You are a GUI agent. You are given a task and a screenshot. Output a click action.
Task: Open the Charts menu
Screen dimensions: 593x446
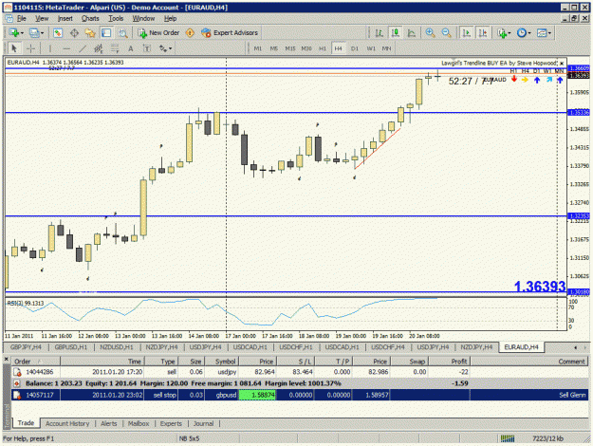90,18
